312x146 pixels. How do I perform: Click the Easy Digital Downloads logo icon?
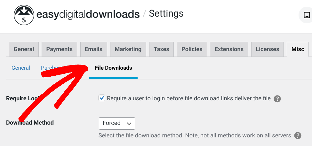(24, 15)
